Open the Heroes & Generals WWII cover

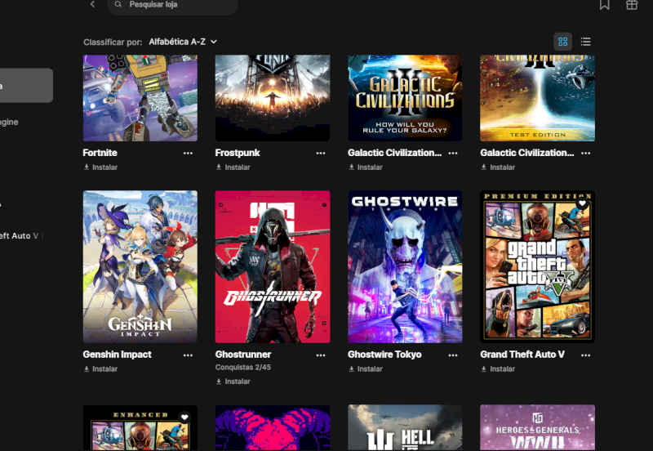click(537, 427)
